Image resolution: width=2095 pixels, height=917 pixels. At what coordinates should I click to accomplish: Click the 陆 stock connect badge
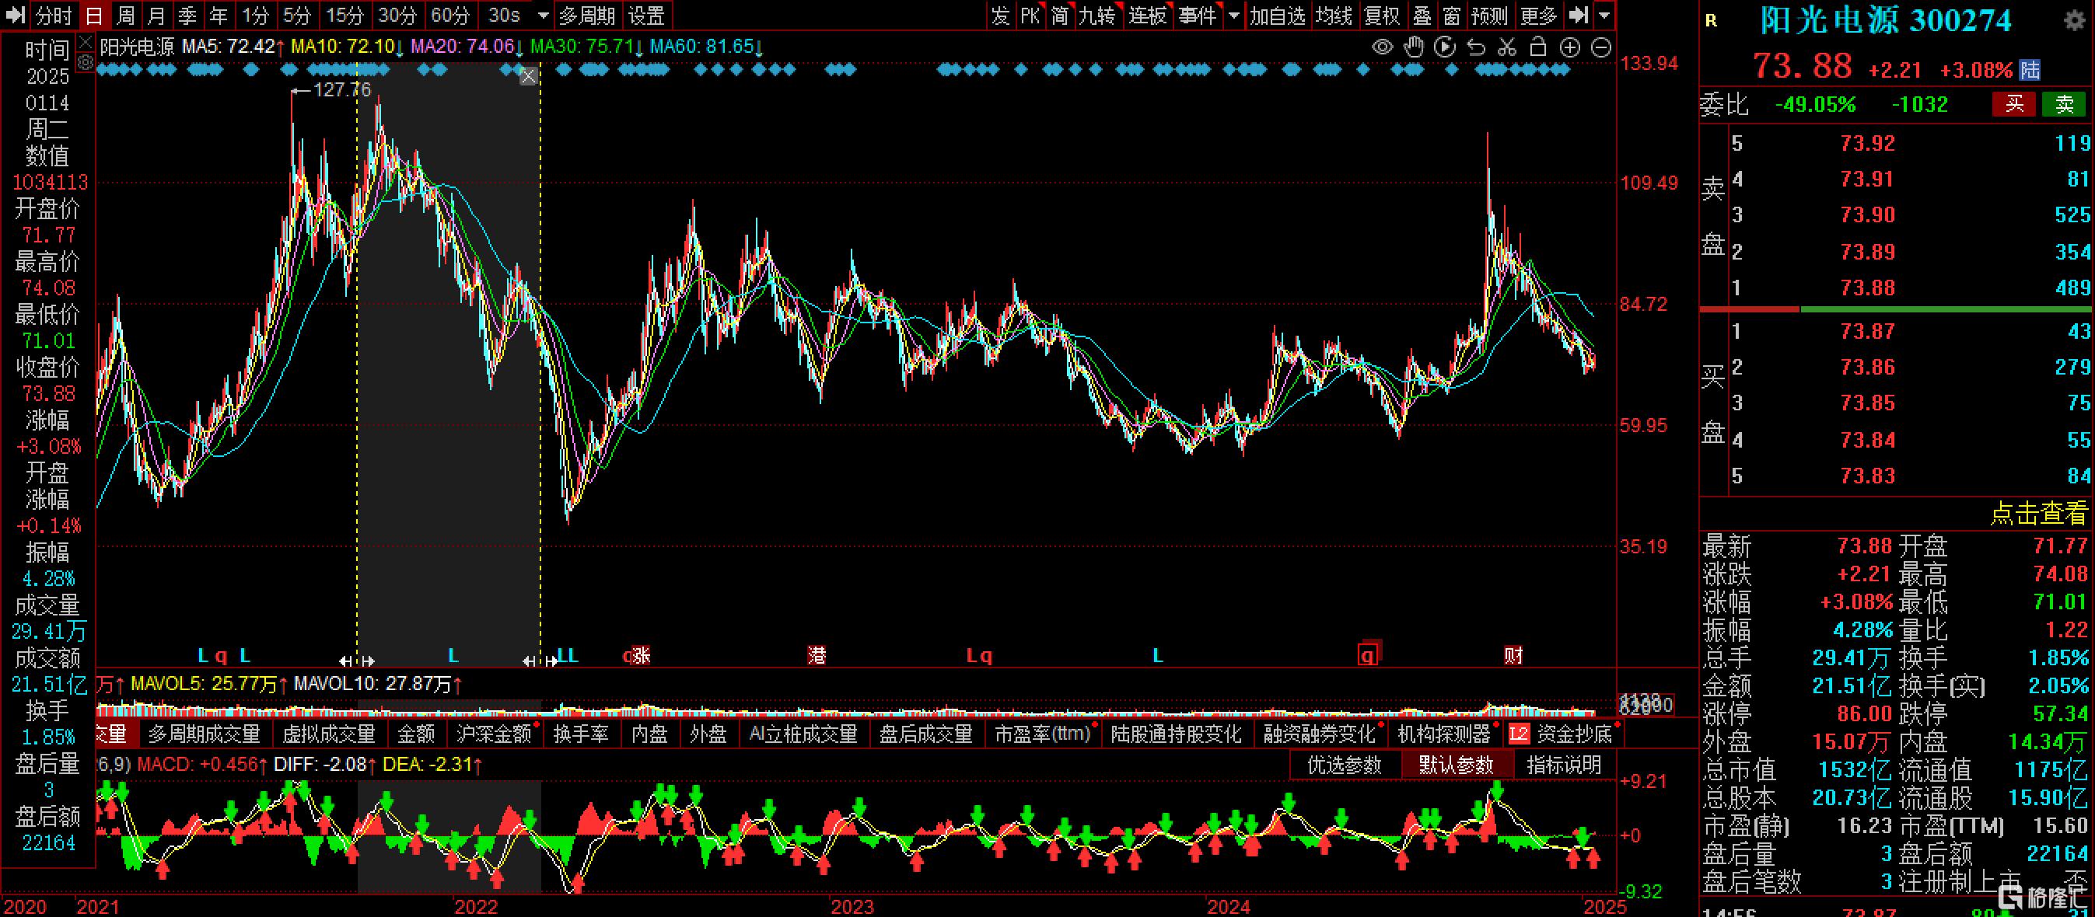pyautogui.click(x=2030, y=70)
